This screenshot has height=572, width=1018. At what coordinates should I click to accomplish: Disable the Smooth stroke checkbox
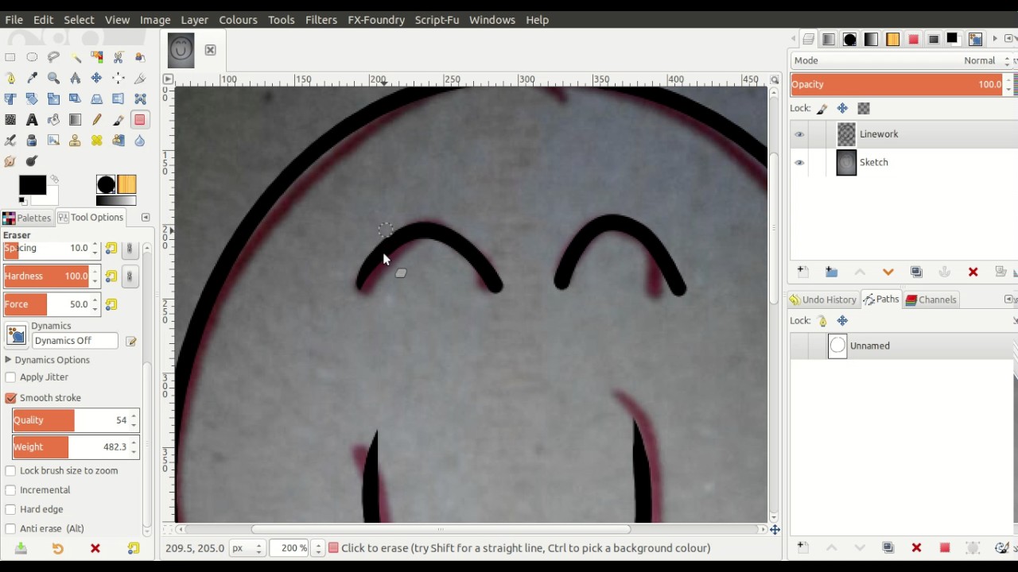(11, 398)
